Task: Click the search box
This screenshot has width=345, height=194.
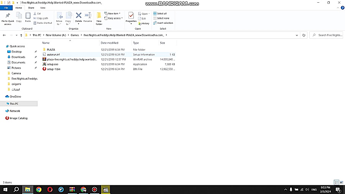Action: pos(326,35)
